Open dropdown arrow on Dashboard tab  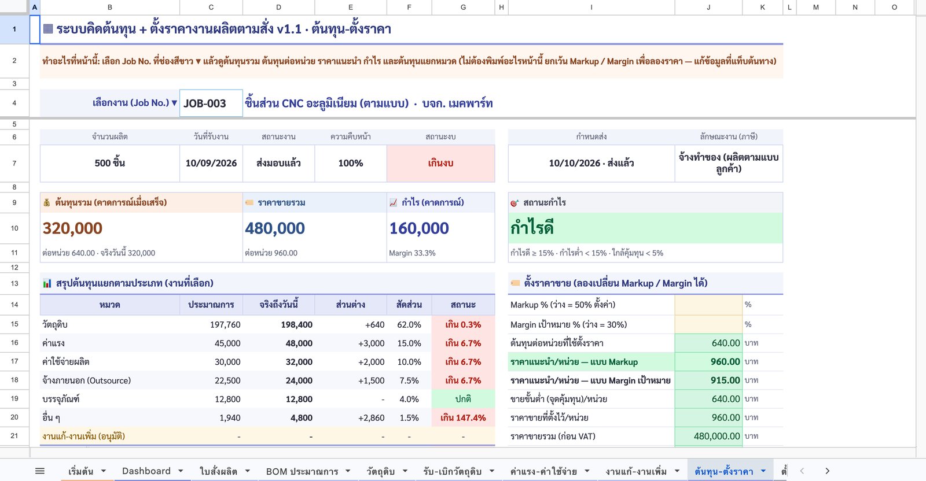(181, 471)
